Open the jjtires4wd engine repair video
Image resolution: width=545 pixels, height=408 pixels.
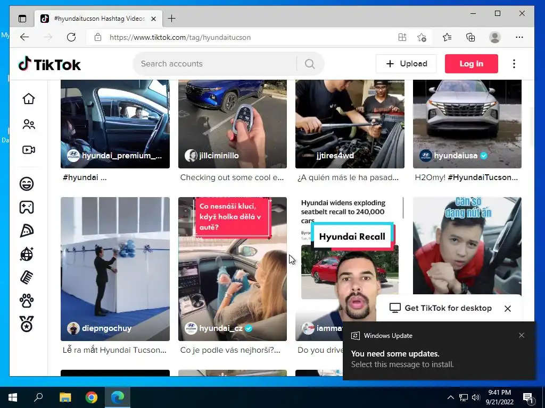[x=350, y=124]
